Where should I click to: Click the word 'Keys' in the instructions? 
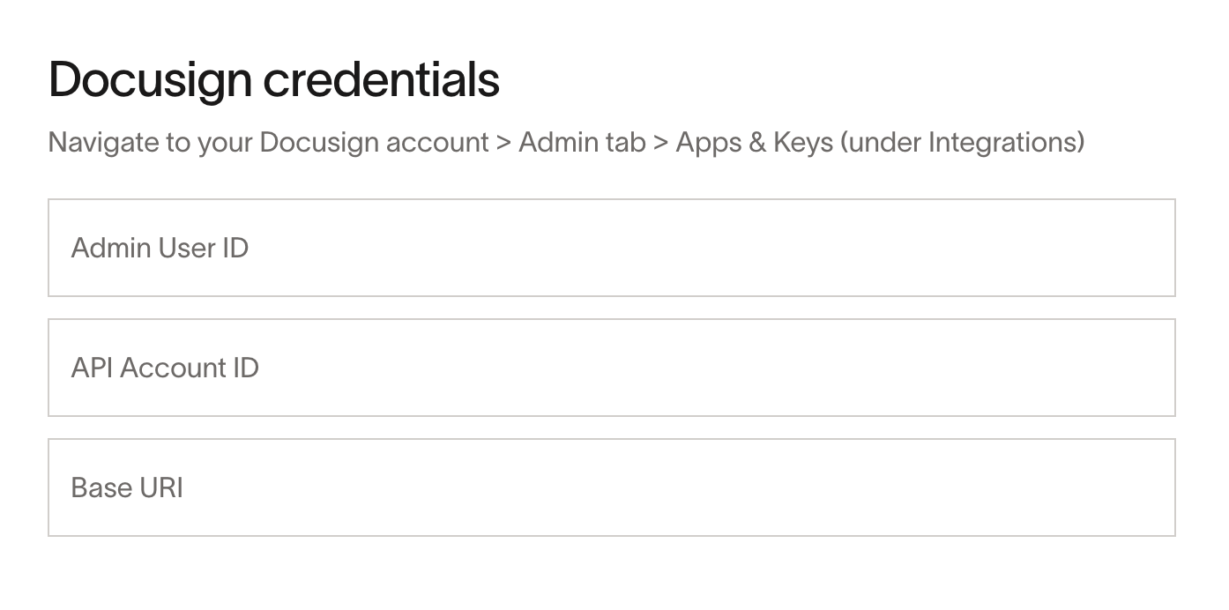point(803,143)
